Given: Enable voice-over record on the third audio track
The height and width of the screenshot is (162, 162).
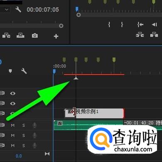Looking at the screenshot, I should (34, 145).
